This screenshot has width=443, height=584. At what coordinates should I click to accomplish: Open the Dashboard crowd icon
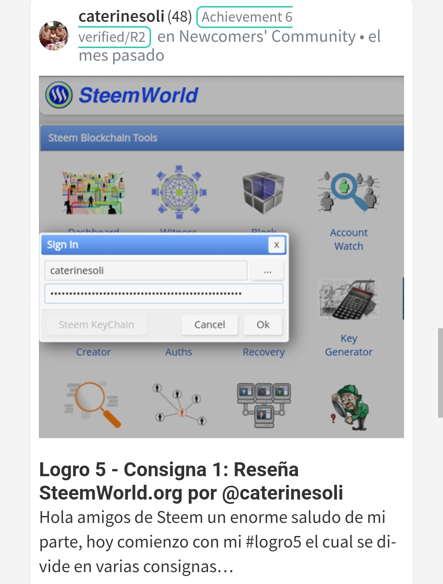pyautogui.click(x=94, y=193)
